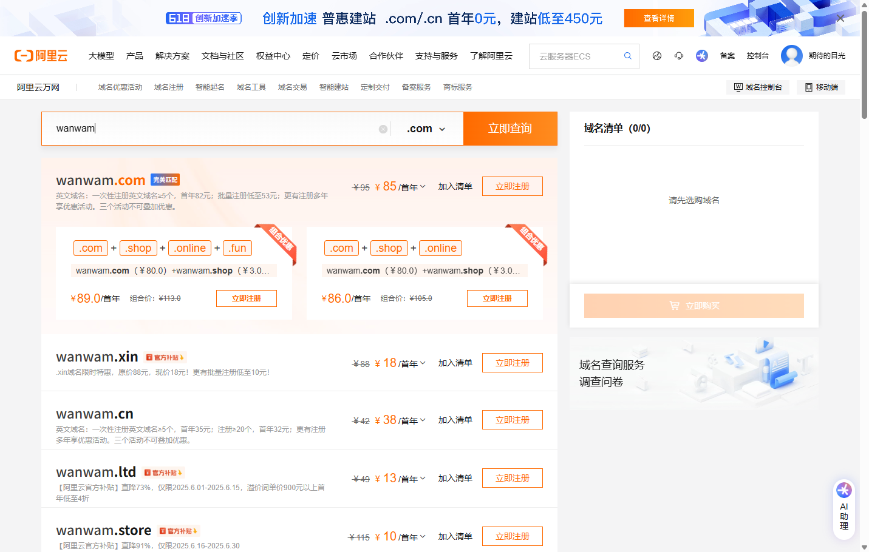The image size is (869, 552).
Task: Open the 权益中心 menu
Action: [x=273, y=56]
